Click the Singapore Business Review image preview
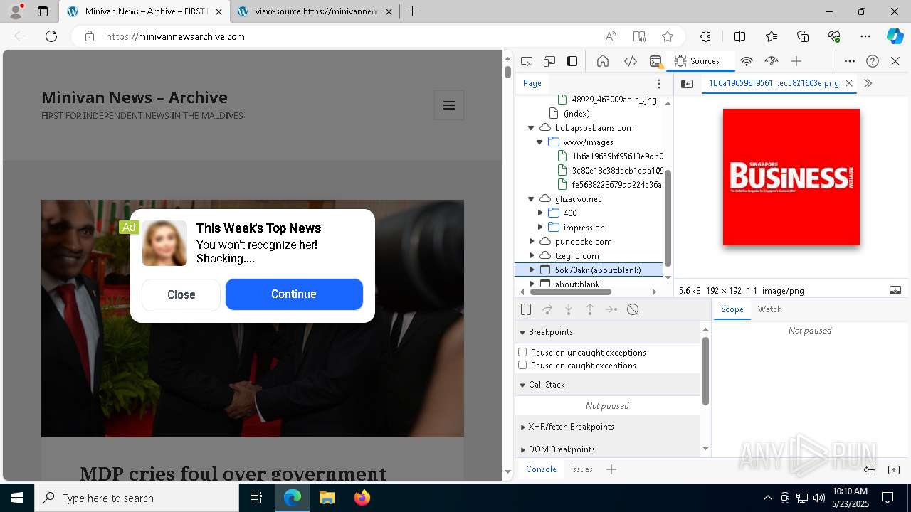Screen dimensions: 911x512 pos(791,177)
